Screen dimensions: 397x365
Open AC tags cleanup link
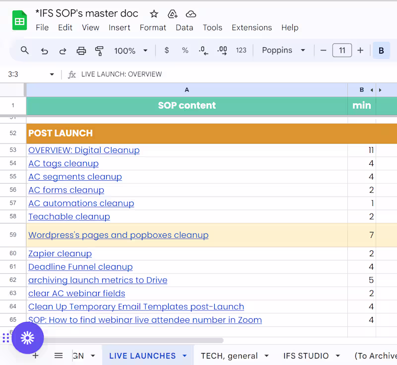click(x=64, y=164)
